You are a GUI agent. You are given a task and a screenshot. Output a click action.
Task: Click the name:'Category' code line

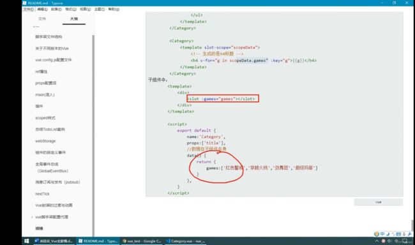tap(206, 137)
